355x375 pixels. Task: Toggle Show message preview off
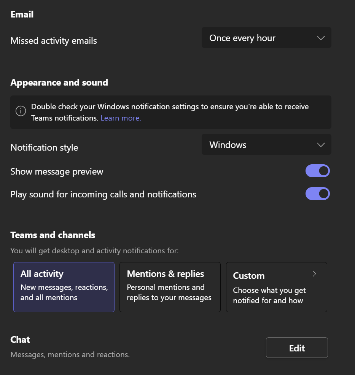coord(317,171)
